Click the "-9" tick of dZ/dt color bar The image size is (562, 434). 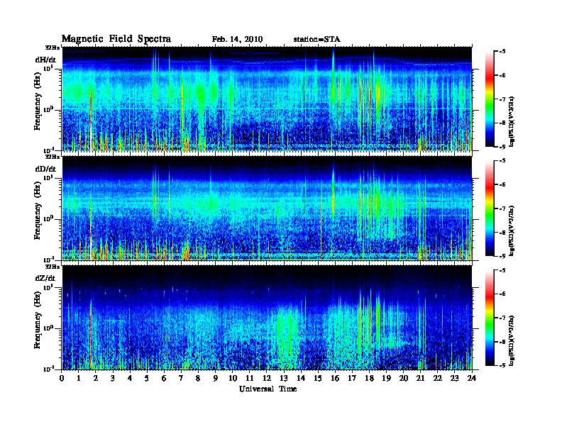502,366
